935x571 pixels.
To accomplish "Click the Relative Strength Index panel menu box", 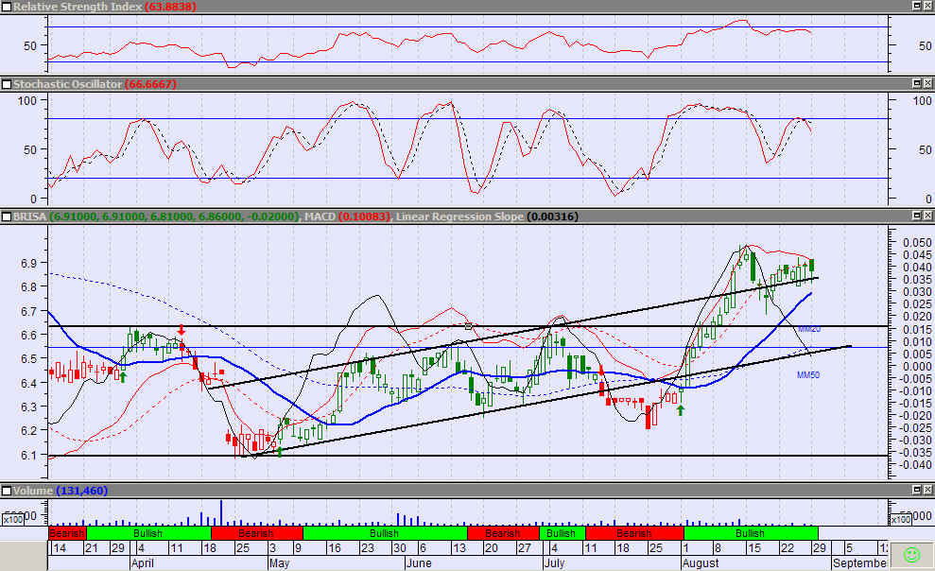I will coord(7,7).
